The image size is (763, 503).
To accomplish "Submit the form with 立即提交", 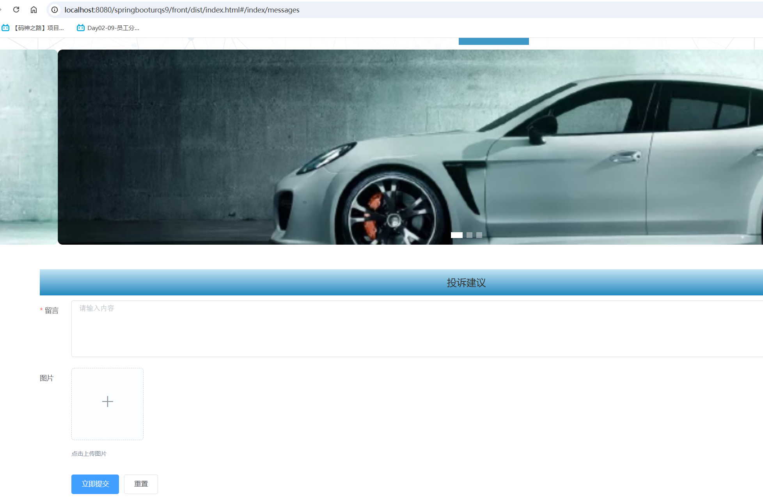I will pyautogui.click(x=95, y=484).
